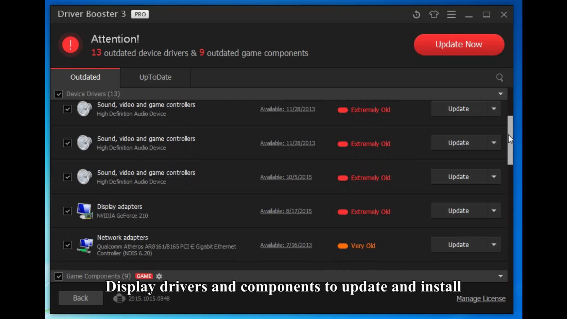567x319 pixels.
Task: Click the red attention exclamation icon
Action: click(70, 45)
